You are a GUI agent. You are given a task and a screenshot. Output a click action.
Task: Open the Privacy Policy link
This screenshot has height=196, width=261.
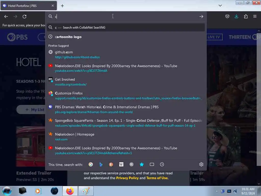tap(127, 178)
